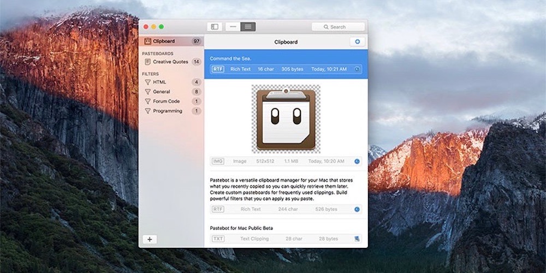Open the gear settings menu
The height and width of the screenshot is (273, 546).
pos(358,41)
